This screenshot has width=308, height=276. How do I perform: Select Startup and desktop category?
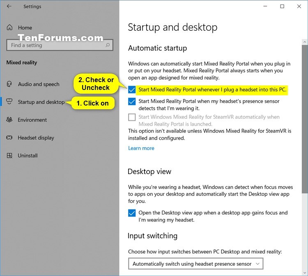coord(41,102)
